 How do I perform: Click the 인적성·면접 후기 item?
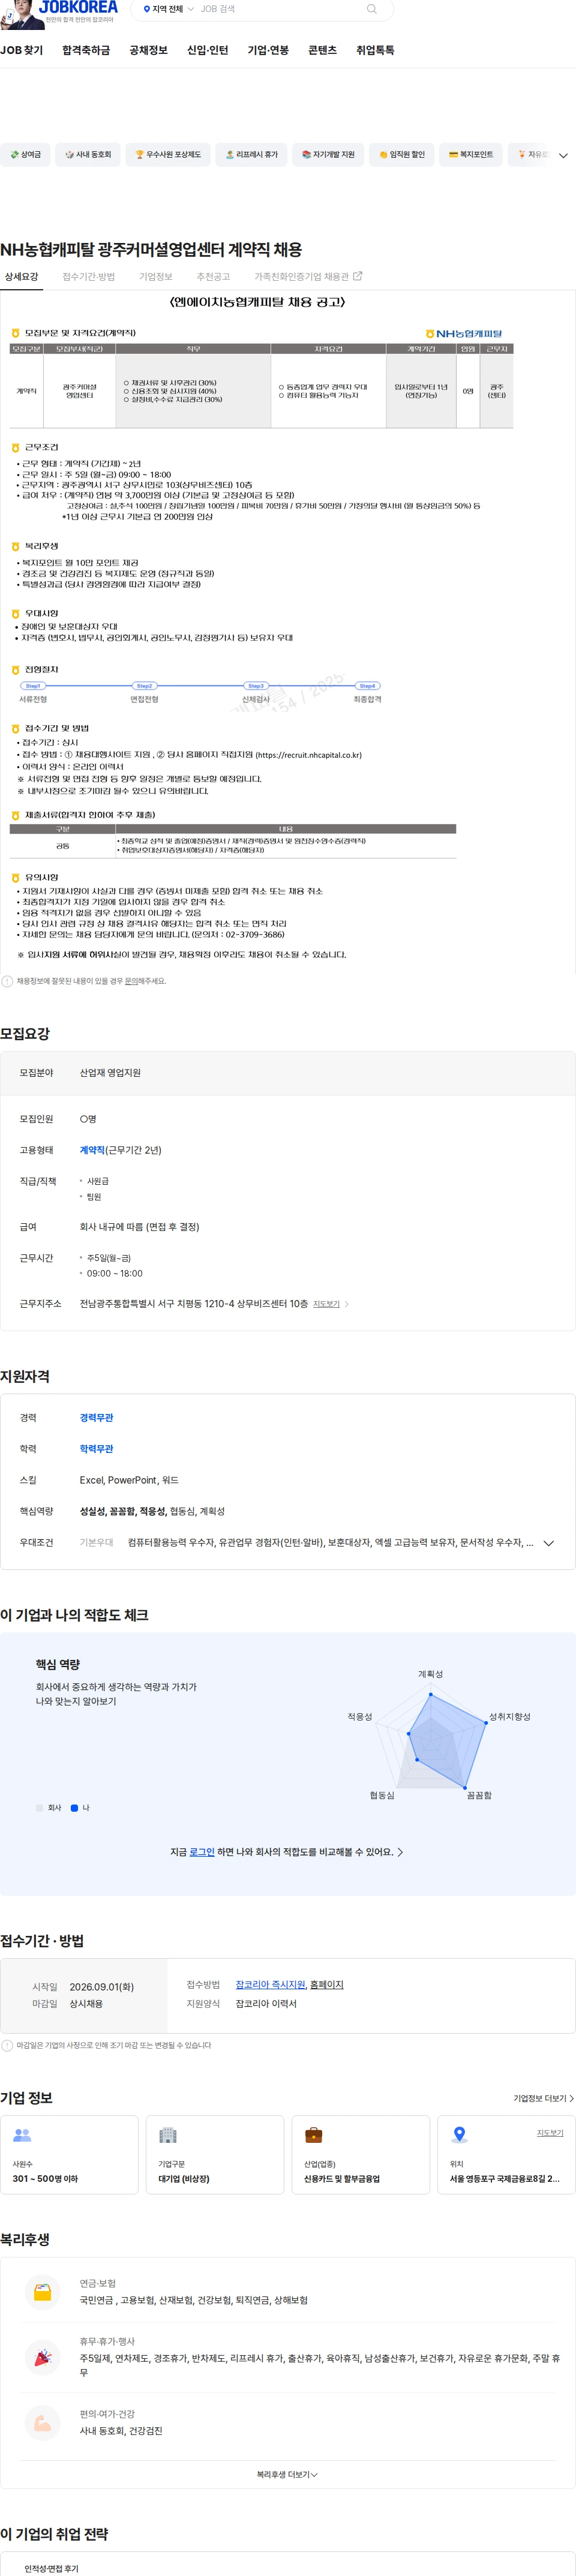click(51, 2568)
